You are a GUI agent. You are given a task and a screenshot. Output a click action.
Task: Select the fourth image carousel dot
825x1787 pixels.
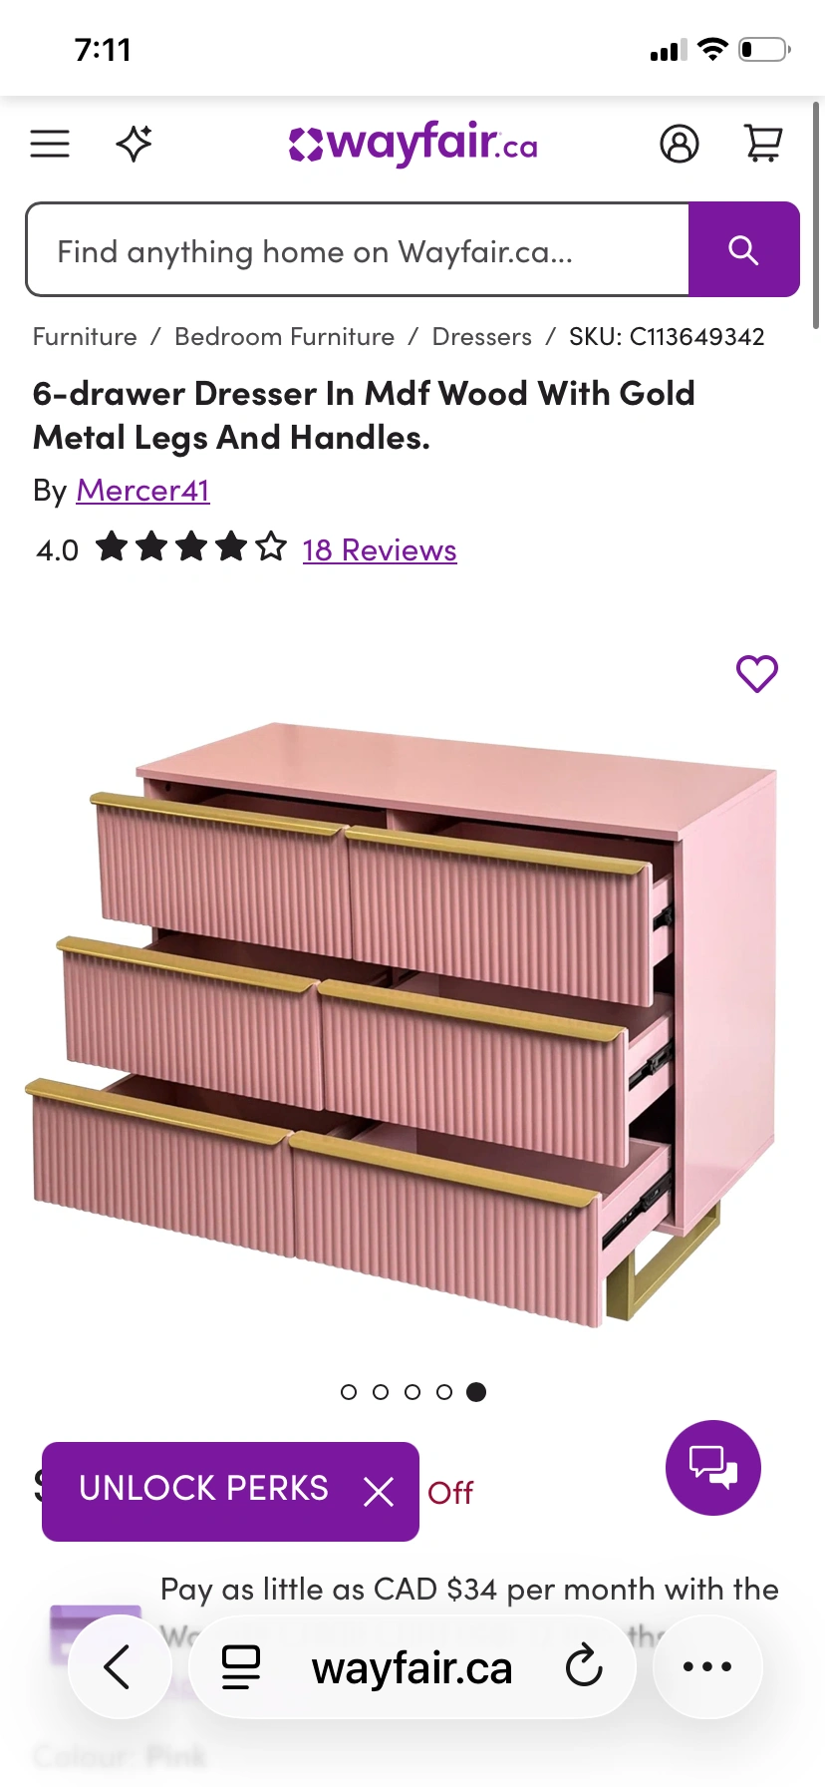pos(444,1392)
